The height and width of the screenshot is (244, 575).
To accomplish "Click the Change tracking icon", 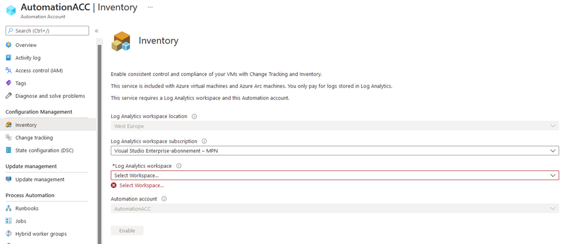I will click(x=9, y=137).
